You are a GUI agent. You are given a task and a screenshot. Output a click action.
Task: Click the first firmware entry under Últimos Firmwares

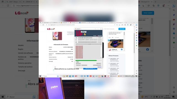[114, 60]
